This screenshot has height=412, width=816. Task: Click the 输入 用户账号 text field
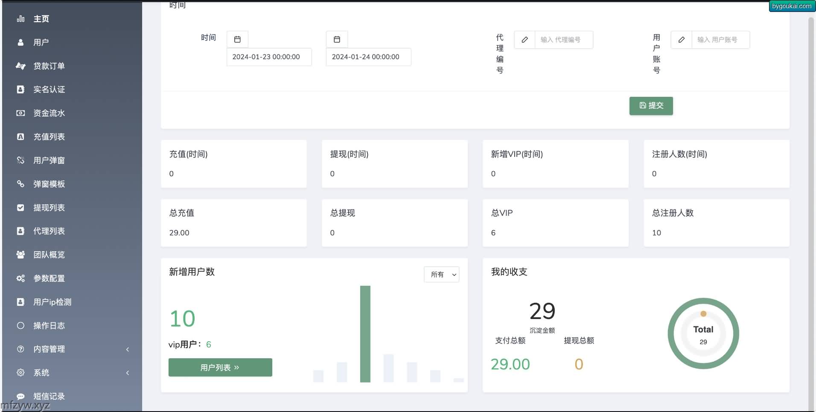coord(720,40)
